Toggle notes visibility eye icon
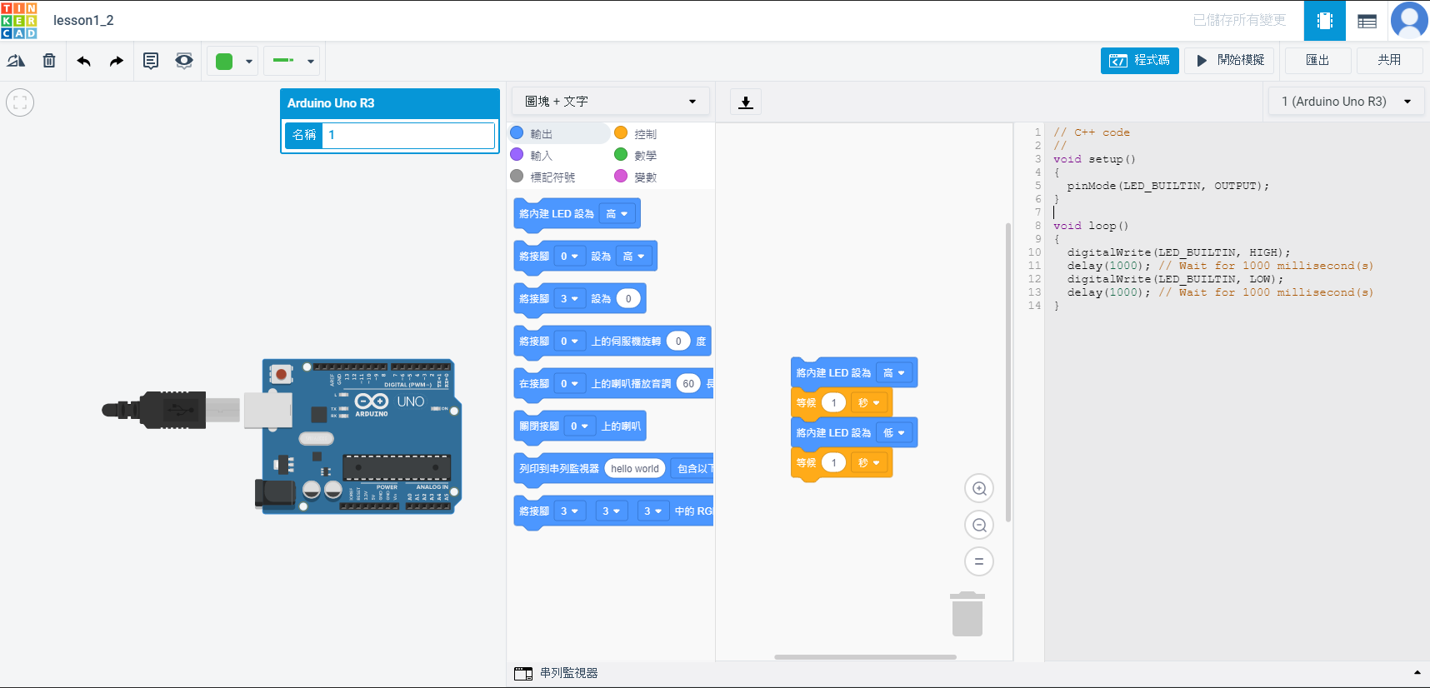This screenshot has height=688, width=1430. point(184,61)
